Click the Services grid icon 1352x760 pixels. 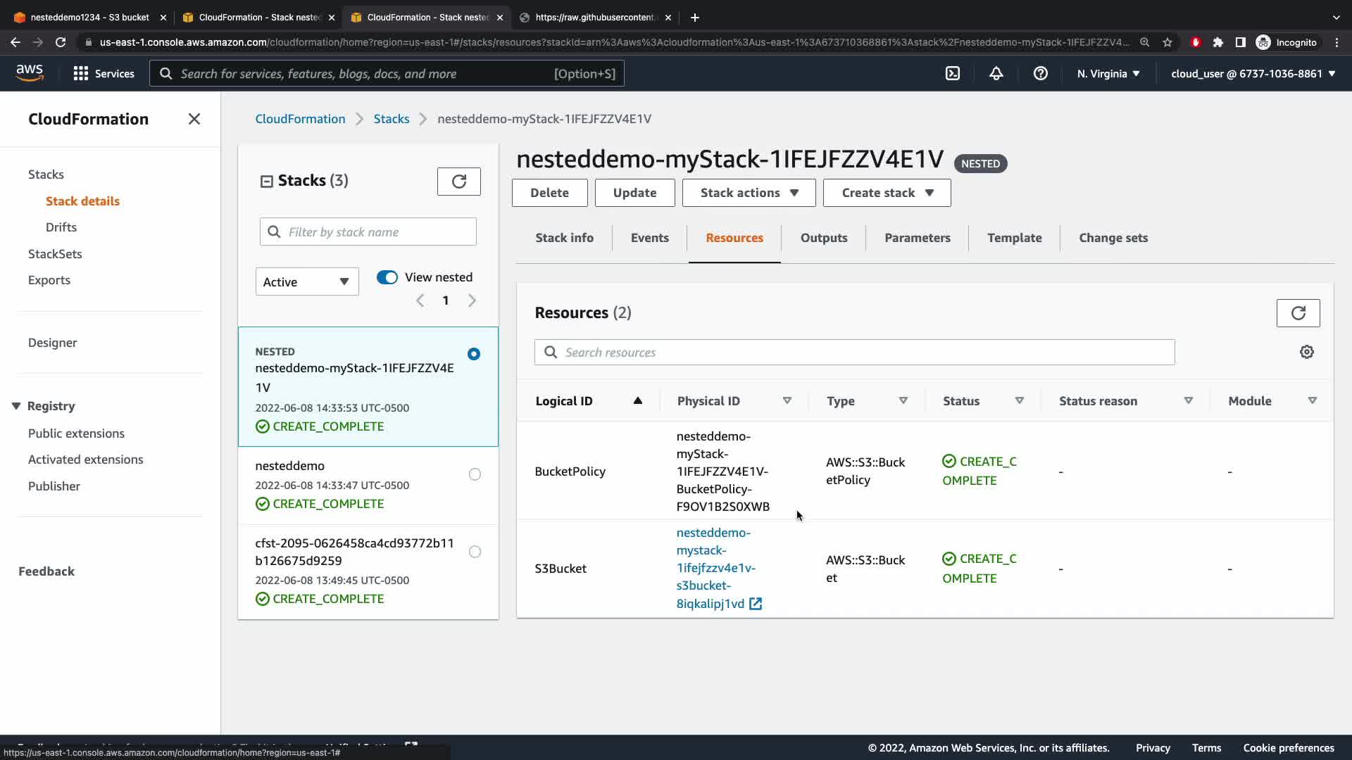tap(81, 73)
